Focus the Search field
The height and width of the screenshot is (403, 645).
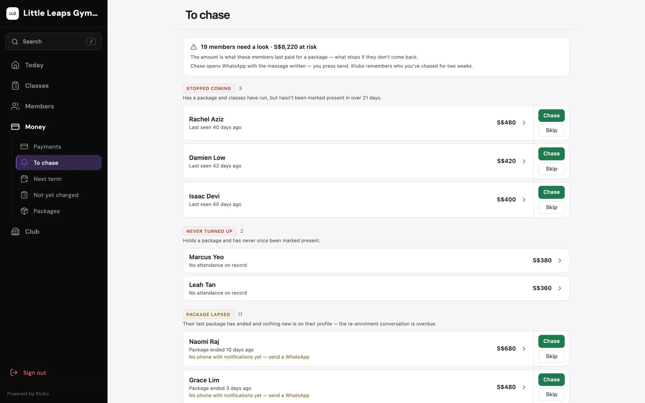(x=54, y=42)
